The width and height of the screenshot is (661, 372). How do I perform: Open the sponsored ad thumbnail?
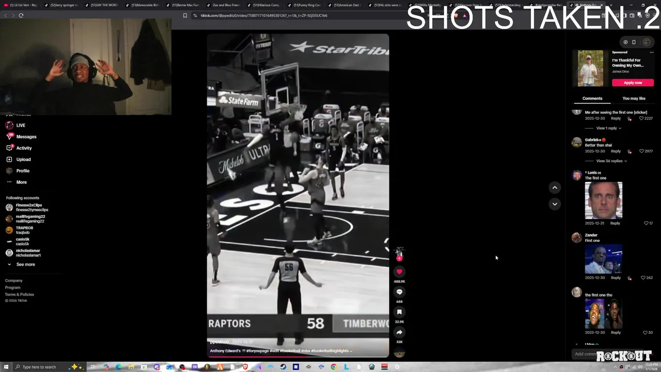pos(590,68)
